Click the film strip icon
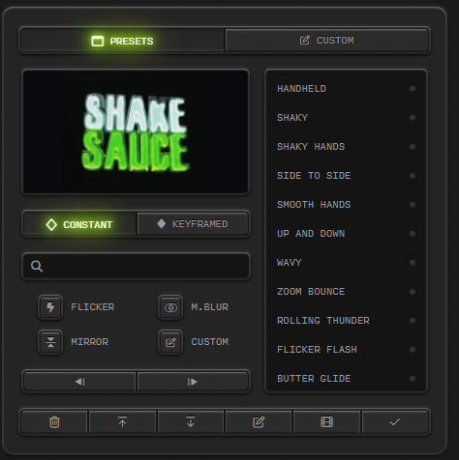 pos(326,421)
